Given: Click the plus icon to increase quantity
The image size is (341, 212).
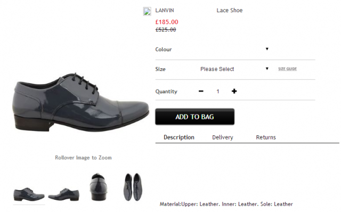Looking at the screenshot, I should click(234, 91).
